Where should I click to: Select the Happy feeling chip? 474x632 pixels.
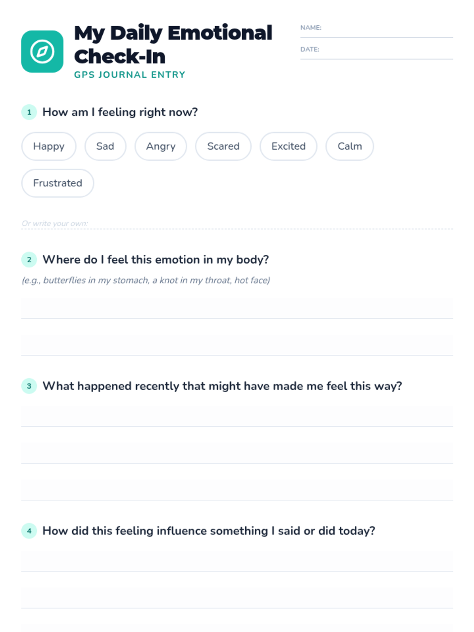click(49, 147)
